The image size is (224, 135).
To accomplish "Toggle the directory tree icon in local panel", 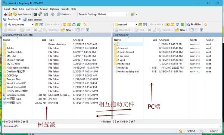I will (85, 25).
